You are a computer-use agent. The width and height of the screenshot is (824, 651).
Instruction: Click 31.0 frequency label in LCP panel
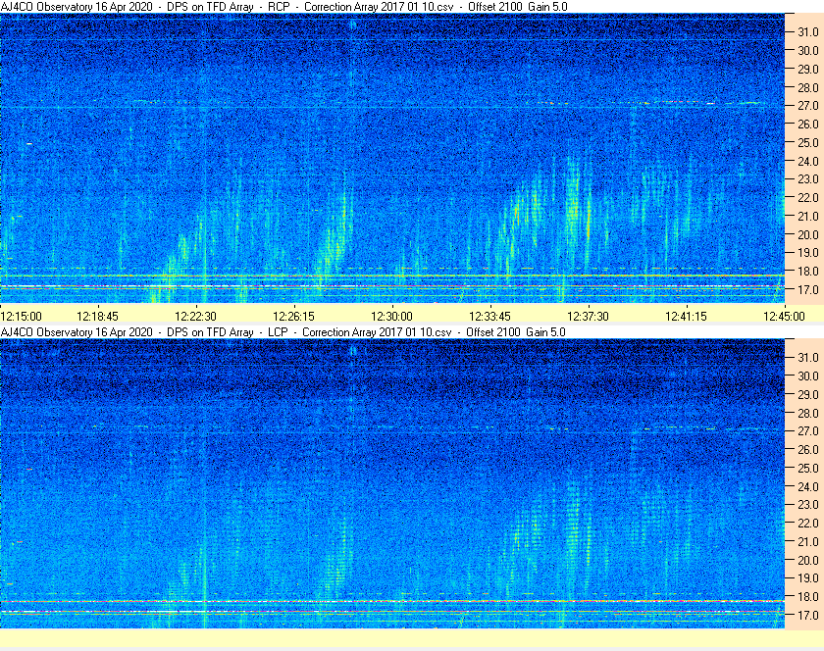[x=807, y=357]
